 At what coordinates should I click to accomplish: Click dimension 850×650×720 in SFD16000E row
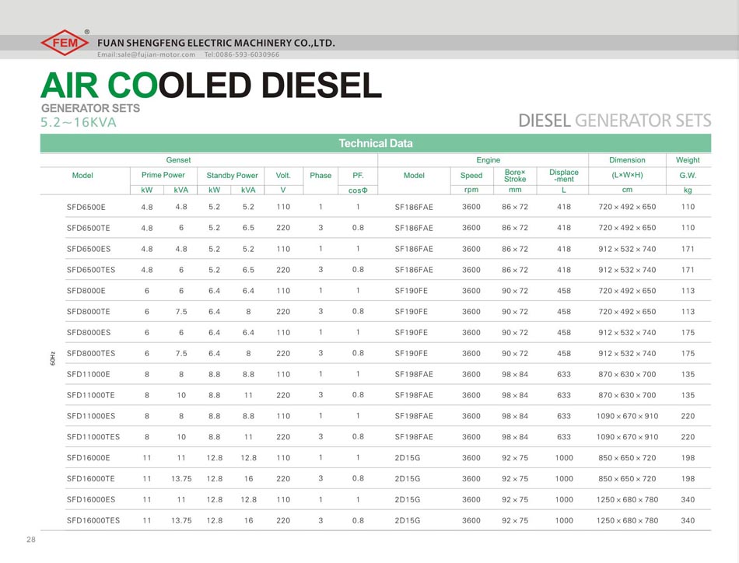coord(627,458)
